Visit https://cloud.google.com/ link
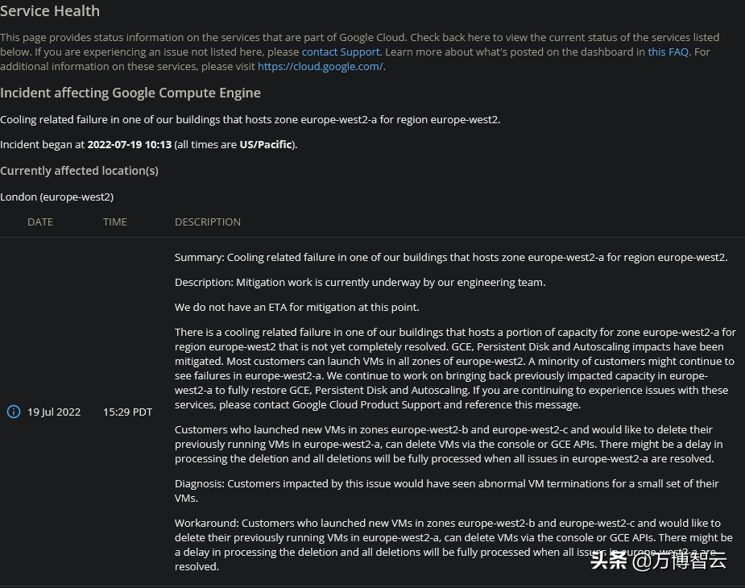This screenshot has height=588, width=745. [x=320, y=66]
